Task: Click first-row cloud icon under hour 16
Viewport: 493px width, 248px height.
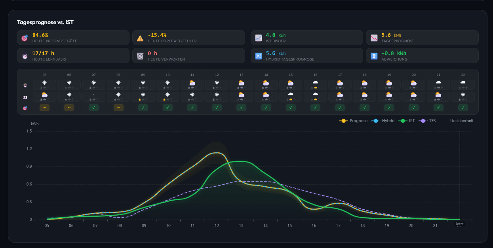Action: tap(315, 83)
